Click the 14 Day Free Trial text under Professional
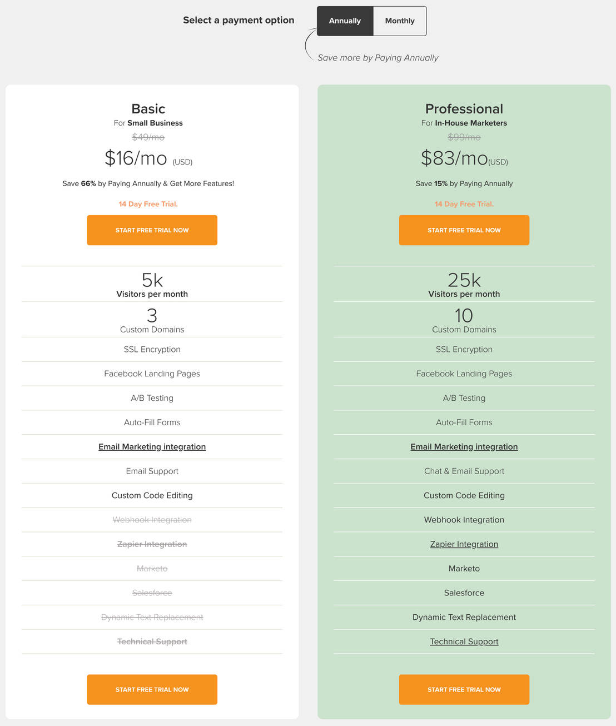The width and height of the screenshot is (616, 726). pos(464,204)
